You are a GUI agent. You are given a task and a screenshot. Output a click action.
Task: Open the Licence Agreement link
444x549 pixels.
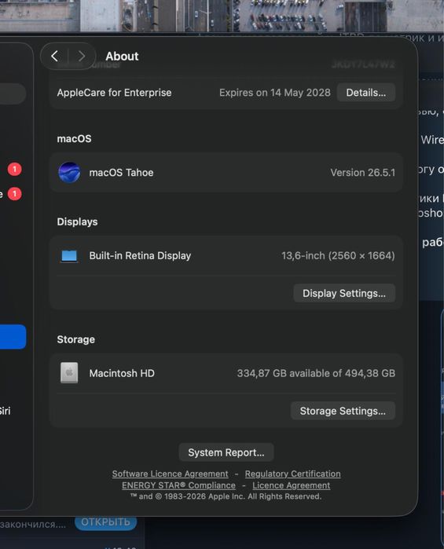(x=292, y=485)
